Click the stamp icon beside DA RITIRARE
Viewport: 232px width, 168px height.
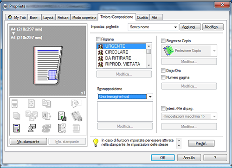(101, 58)
